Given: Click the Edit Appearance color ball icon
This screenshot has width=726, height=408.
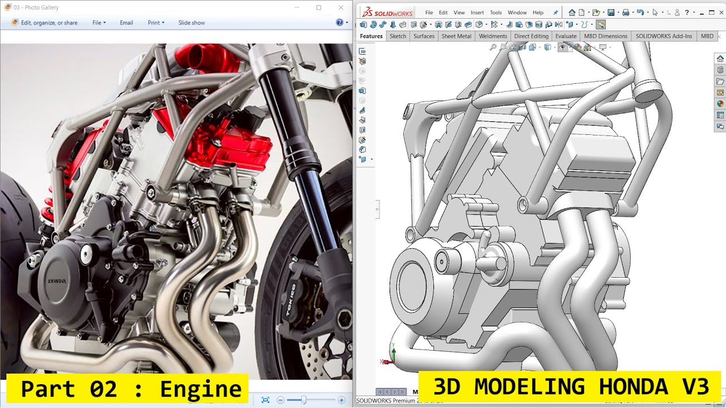Looking at the screenshot, I should click(x=577, y=48).
